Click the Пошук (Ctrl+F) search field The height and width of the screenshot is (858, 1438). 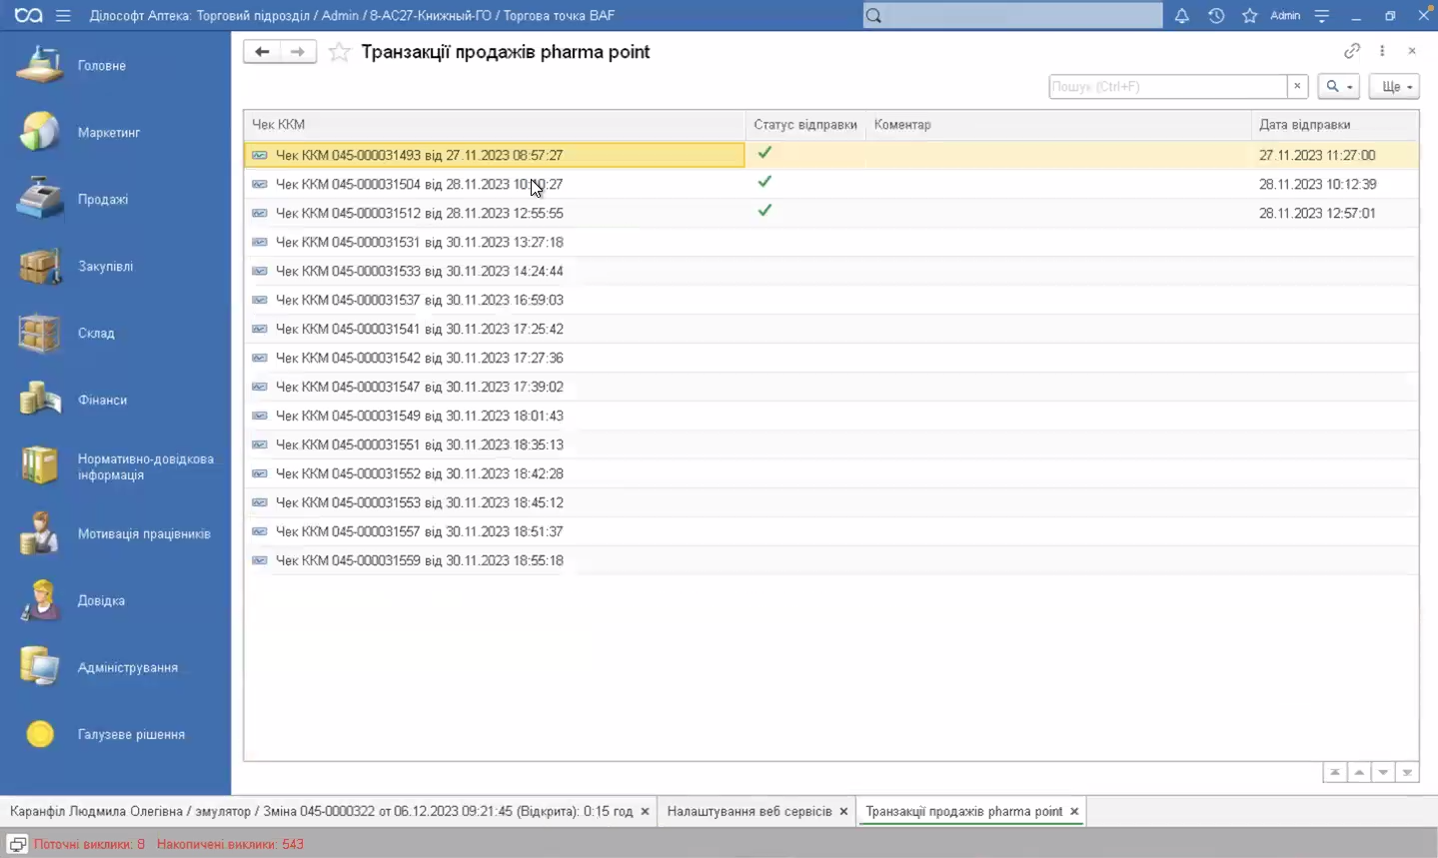[1166, 87]
